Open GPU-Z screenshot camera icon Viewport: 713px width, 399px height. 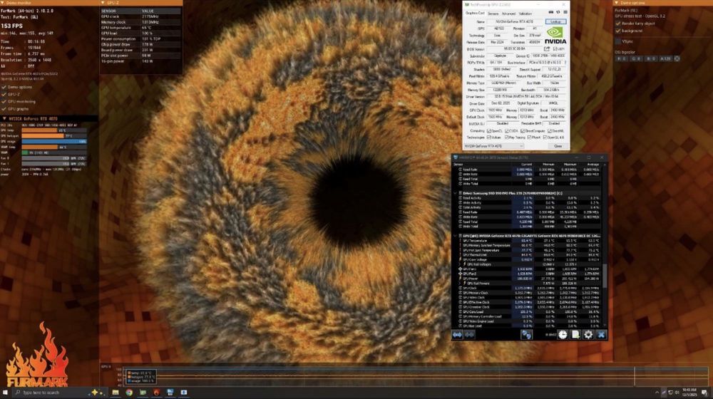pos(551,12)
